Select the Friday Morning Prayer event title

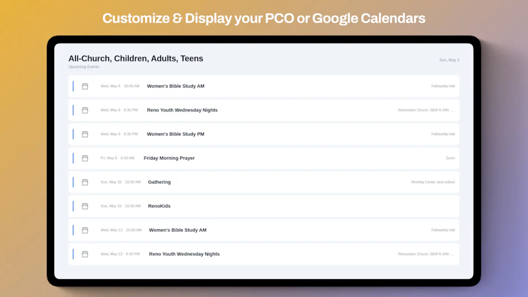tap(169, 158)
